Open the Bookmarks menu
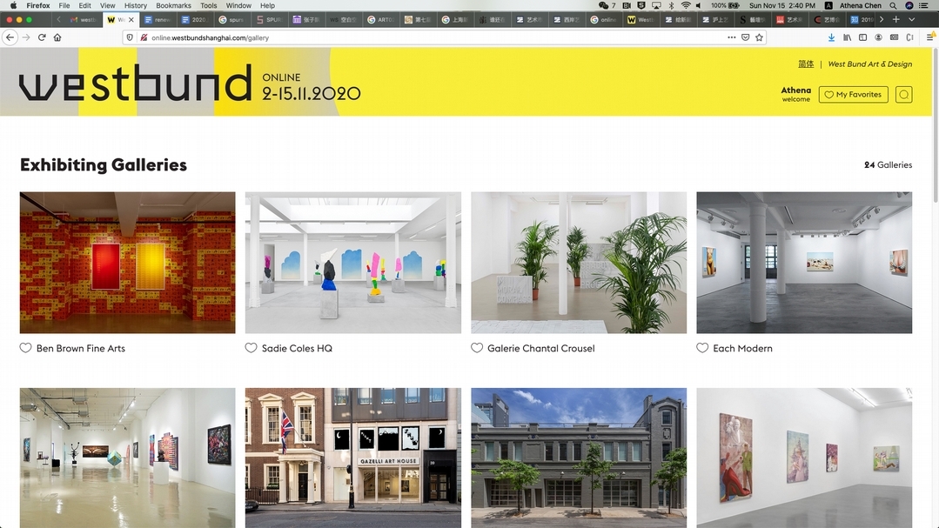This screenshot has height=528, width=939. (x=174, y=5)
